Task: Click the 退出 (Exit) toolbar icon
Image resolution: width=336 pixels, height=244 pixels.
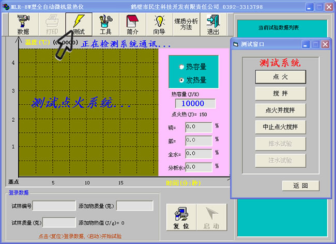Action: (213, 24)
